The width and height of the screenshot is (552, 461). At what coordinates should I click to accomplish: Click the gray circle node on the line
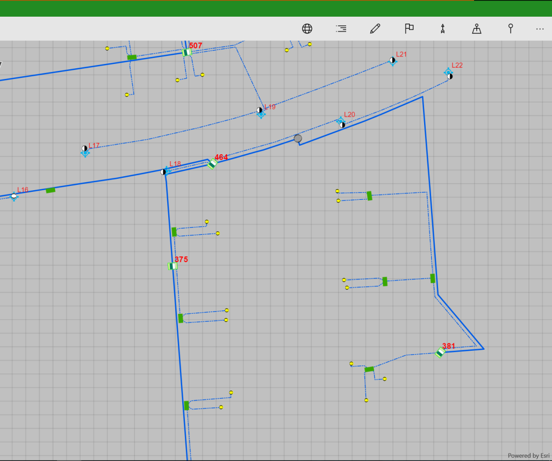click(x=298, y=138)
